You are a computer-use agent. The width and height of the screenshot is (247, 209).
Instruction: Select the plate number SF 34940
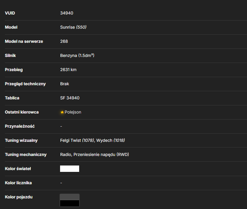[70, 98]
